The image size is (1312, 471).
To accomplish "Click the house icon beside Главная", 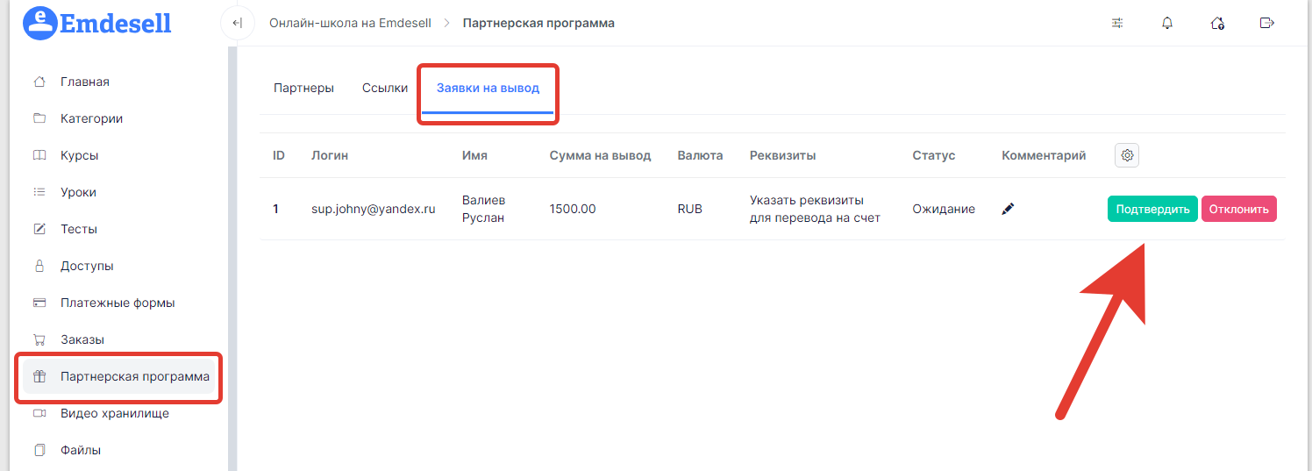I will (x=39, y=82).
